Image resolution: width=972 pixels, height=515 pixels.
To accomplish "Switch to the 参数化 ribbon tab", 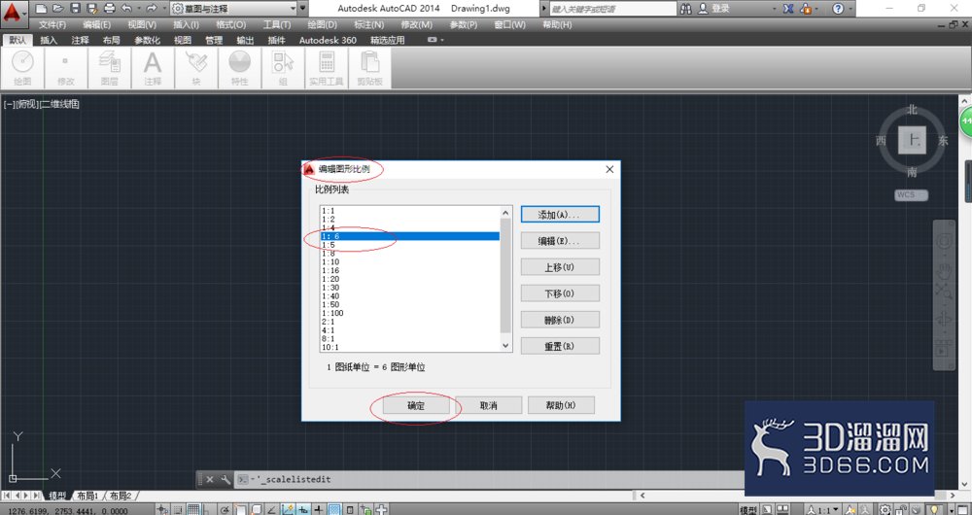I will coord(148,40).
